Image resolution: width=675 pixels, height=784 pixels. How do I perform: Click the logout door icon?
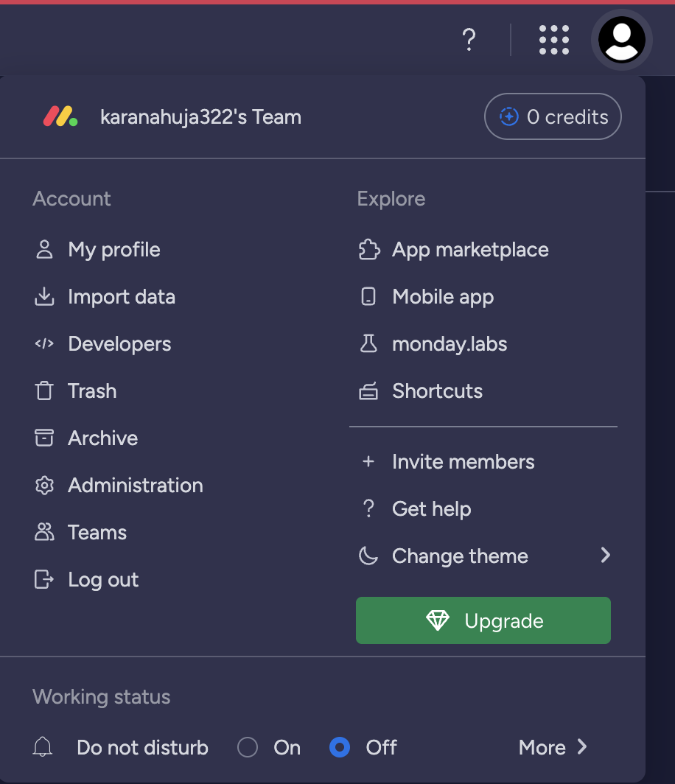click(x=44, y=579)
